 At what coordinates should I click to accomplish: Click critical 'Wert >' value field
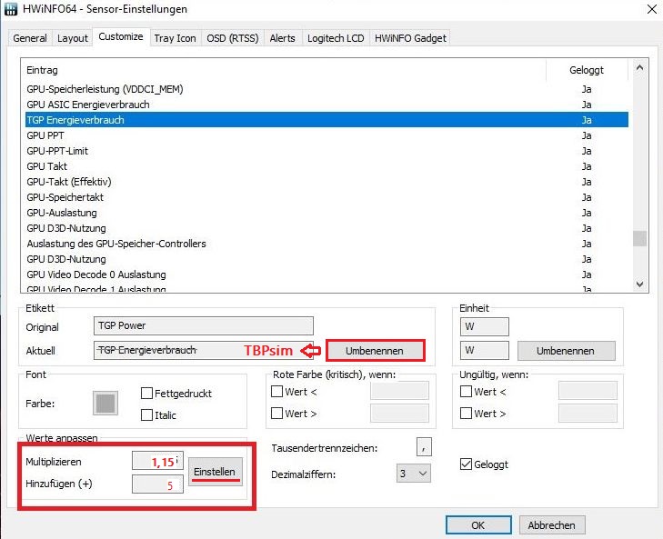pyautogui.click(x=399, y=413)
